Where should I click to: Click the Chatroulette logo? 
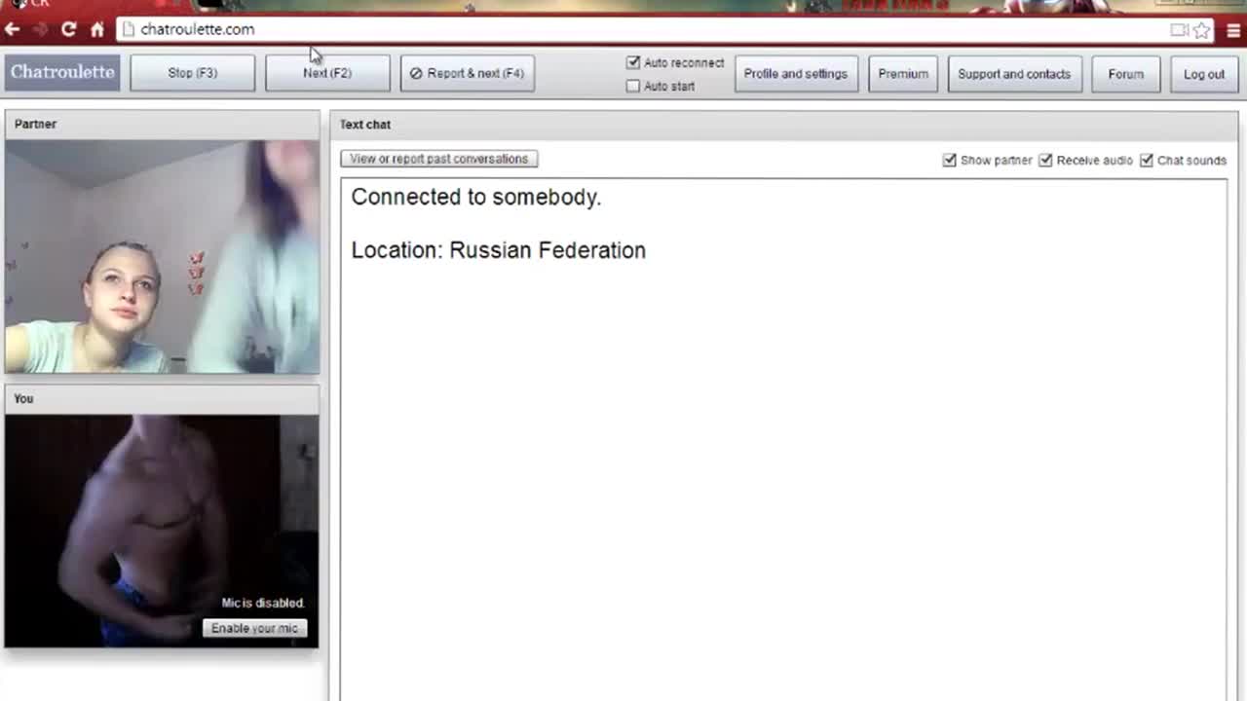click(62, 72)
